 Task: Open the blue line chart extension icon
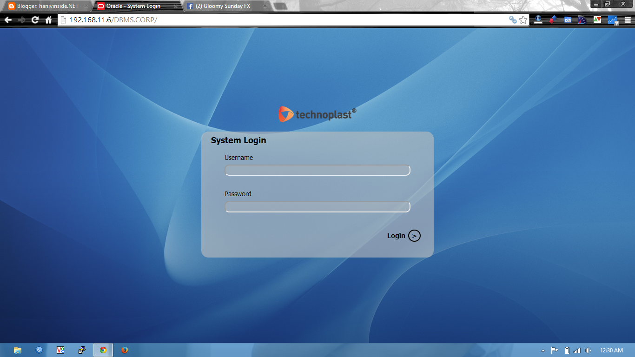click(x=613, y=20)
